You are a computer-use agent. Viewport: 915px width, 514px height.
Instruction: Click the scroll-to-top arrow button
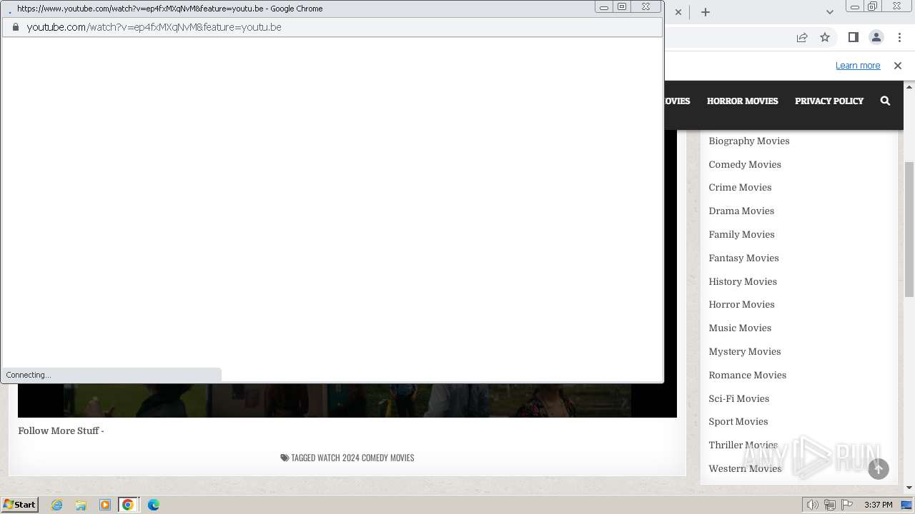click(x=879, y=468)
